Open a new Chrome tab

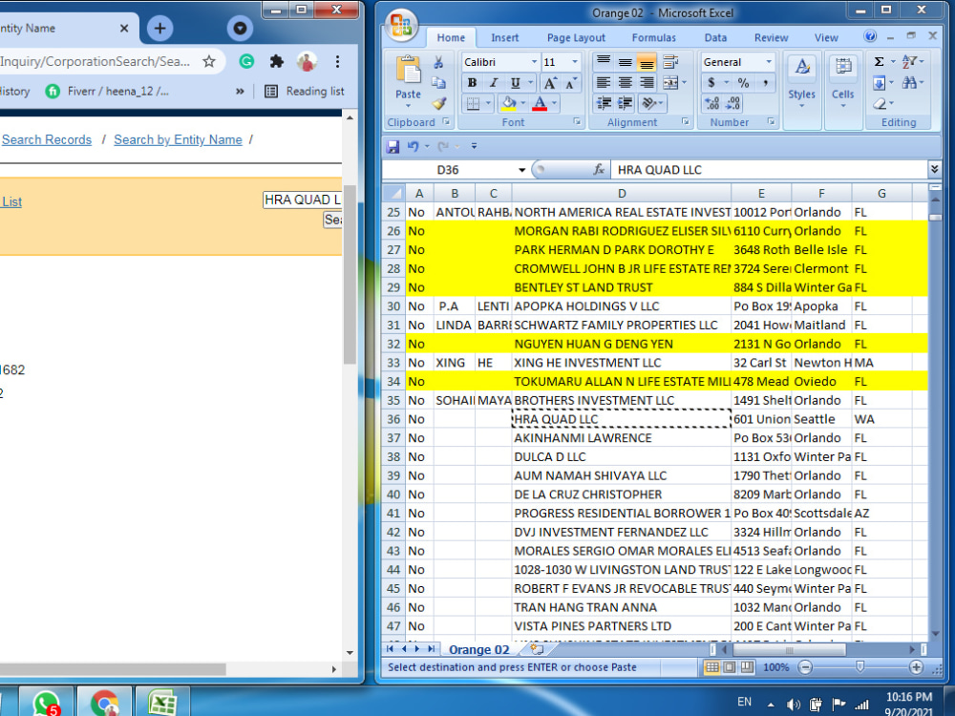click(x=159, y=28)
